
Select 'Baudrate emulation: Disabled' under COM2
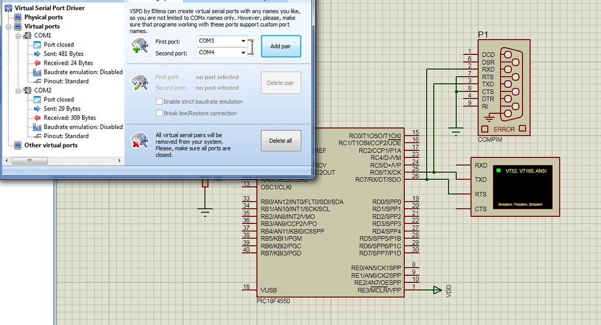[x=83, y=127]
